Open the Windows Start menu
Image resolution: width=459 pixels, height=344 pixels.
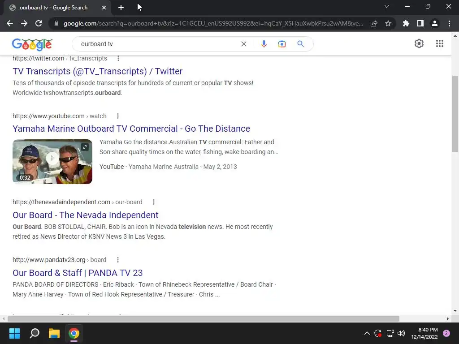click(x=14, y=333)
